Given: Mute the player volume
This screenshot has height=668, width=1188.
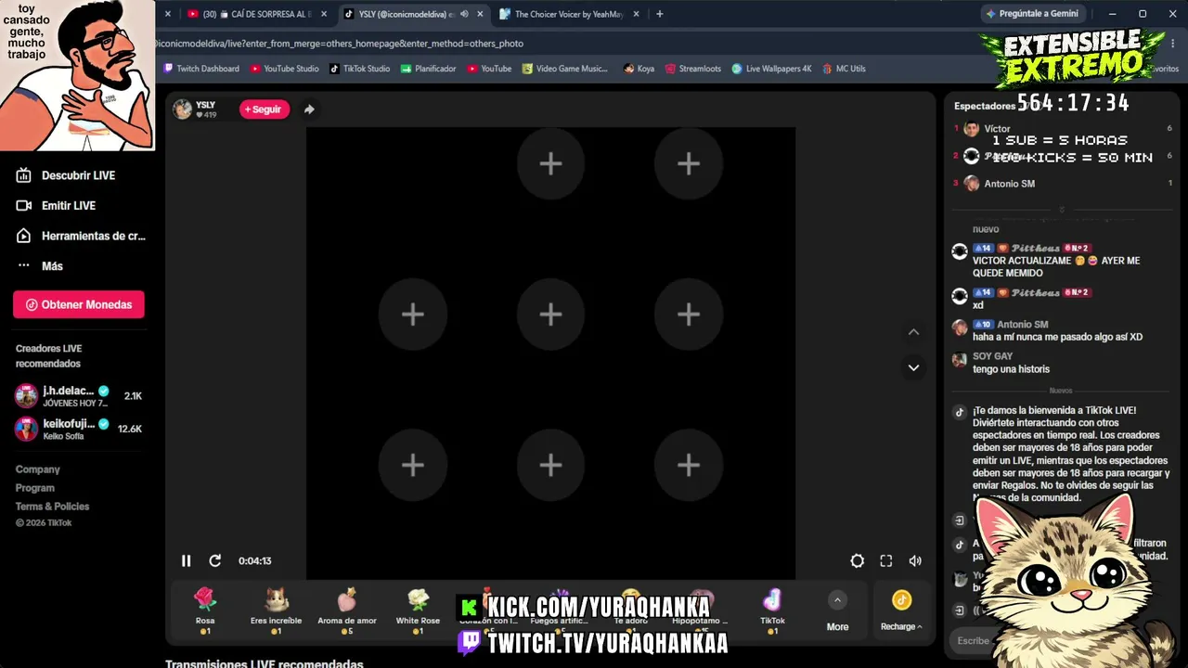Looking at the screenshot, I should click(915, 560).
